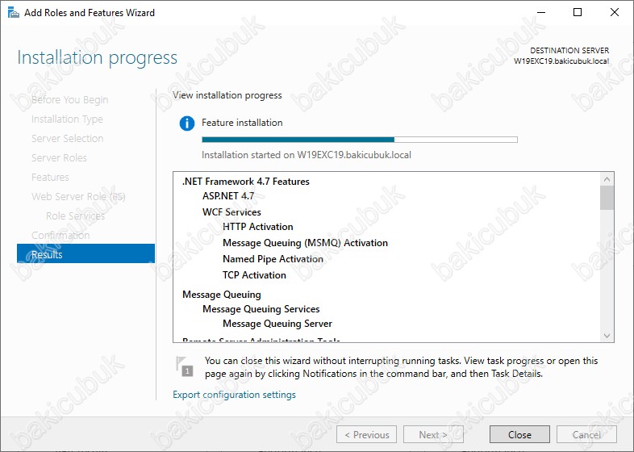Screen dimensions: 634x452
Task: Click the notifications flag icon with number 1
Action: tap(185, 366)
